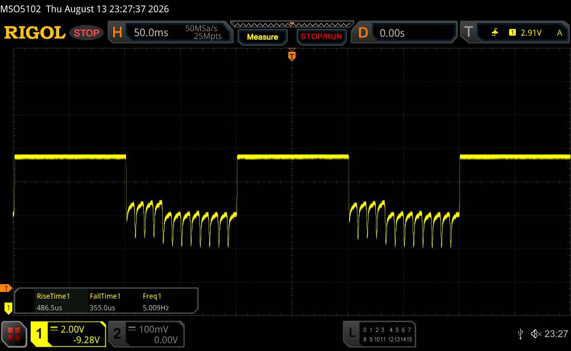Select the 355.0us fall time value

tap(103, 308)
